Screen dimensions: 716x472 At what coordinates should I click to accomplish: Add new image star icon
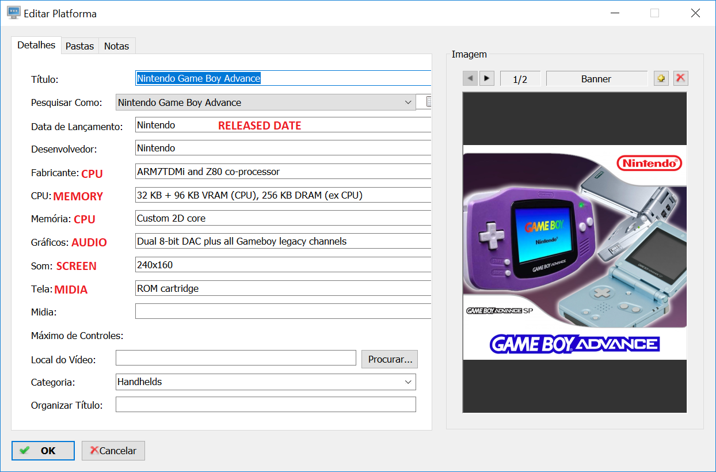pyautogui.click(x=661, y=78)
